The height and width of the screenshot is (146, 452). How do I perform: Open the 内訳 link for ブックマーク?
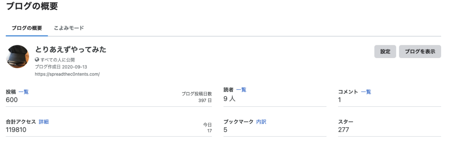[261, 122]
